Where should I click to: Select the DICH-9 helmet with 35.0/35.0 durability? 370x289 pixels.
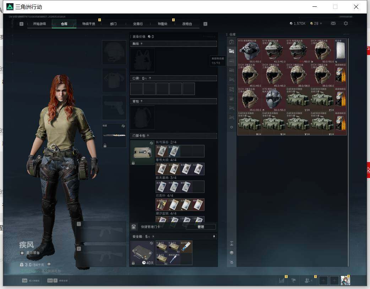[250, 99]
